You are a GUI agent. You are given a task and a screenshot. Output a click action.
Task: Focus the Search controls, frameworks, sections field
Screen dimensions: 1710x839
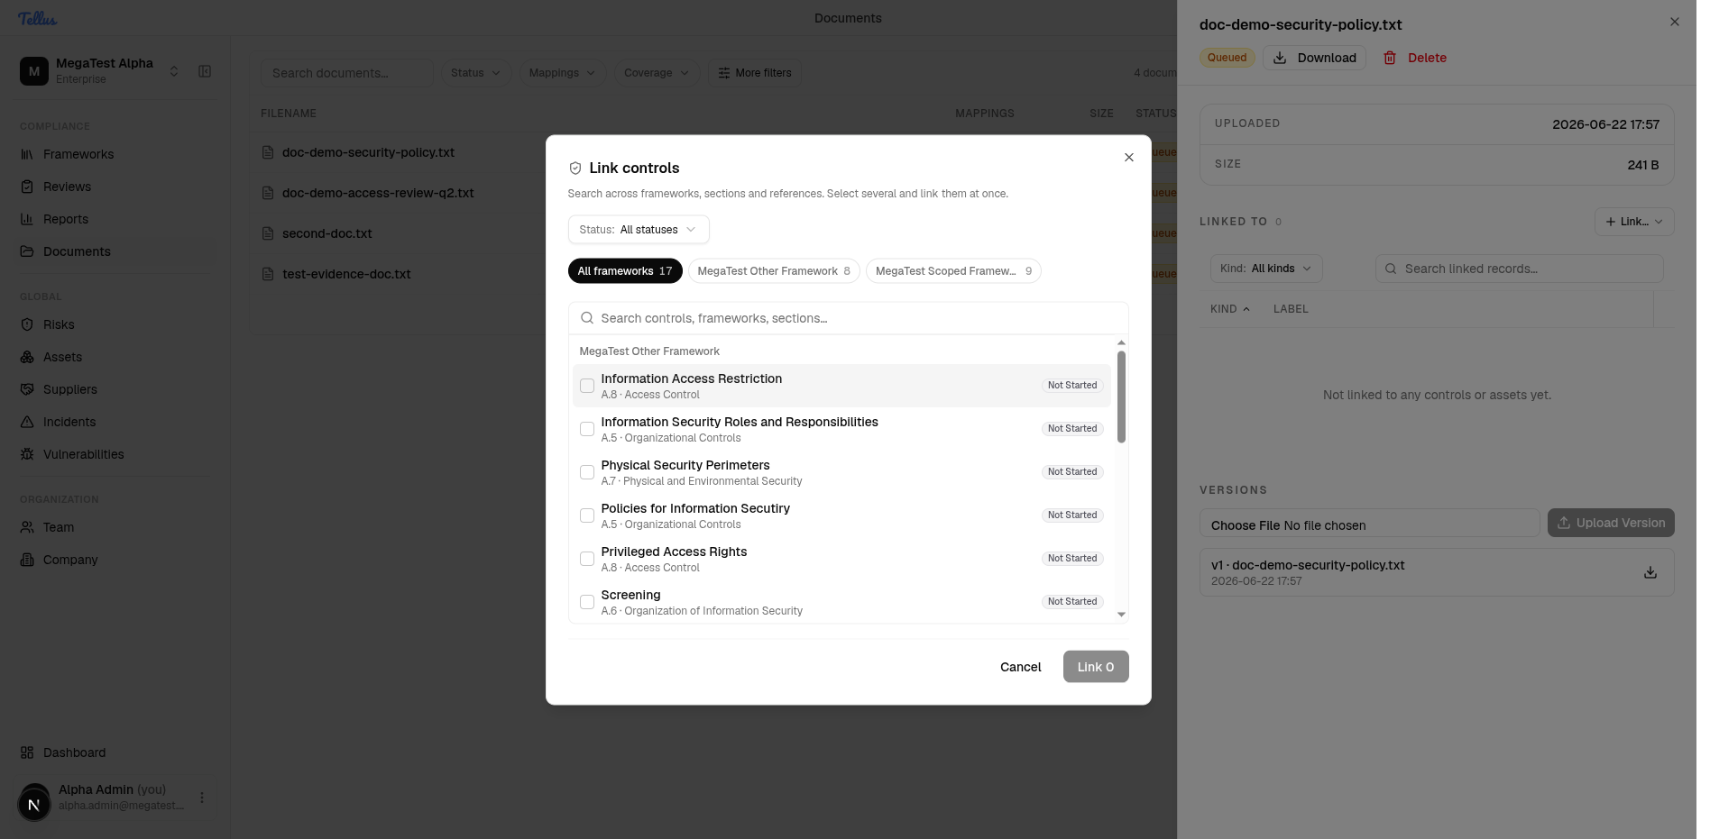(x=849, y=318)
